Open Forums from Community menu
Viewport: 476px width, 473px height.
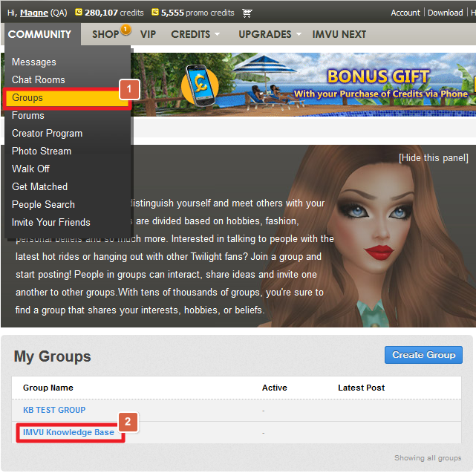(28, 115)
